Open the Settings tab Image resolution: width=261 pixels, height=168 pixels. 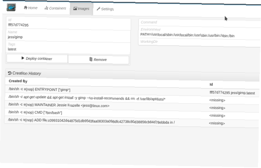click(105, 9)
